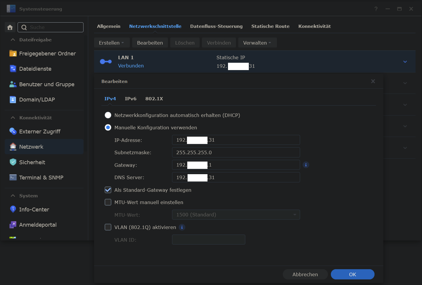The image size is (422, 285).
Task: Click the Benutzer und Gruppe icon
Action: [x=13, y=84]
